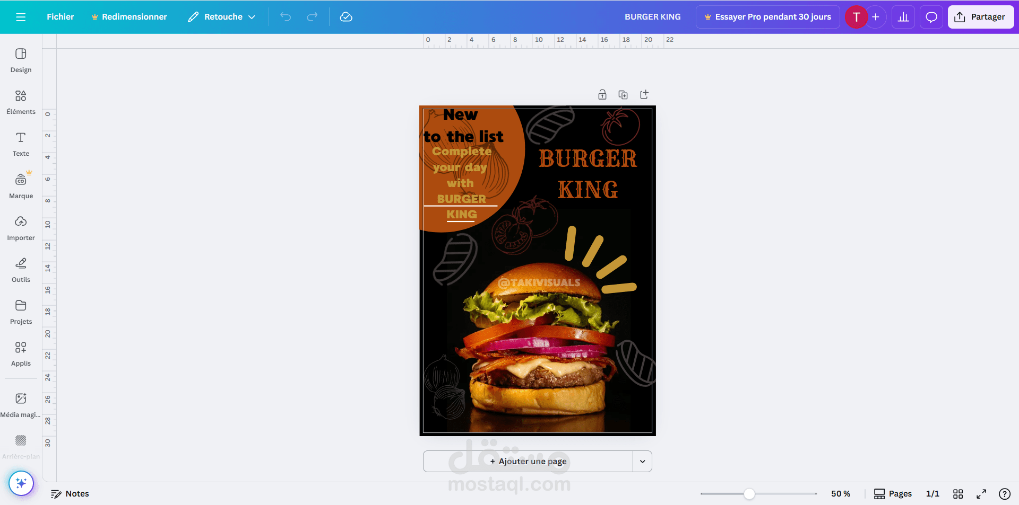Select the 'Complete' text line
The height and width of the screenshot is (505, 1019).
tap(462, 152)
